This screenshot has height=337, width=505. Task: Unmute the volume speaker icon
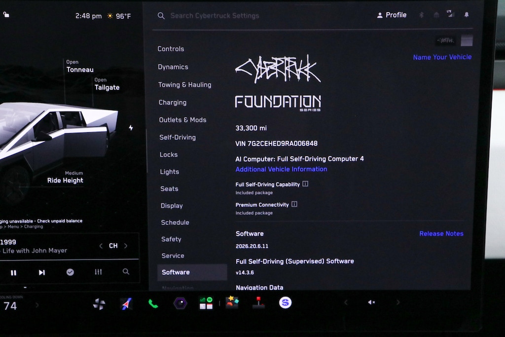(x=371, y=302)
